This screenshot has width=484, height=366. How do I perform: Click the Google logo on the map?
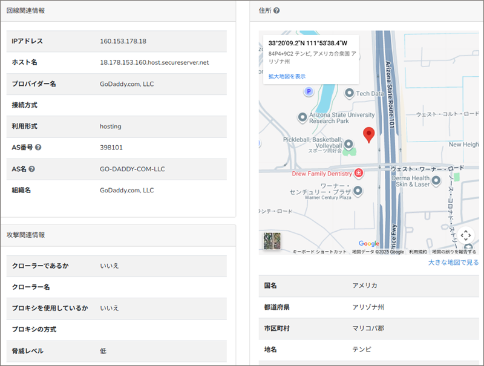click(368, 243)
